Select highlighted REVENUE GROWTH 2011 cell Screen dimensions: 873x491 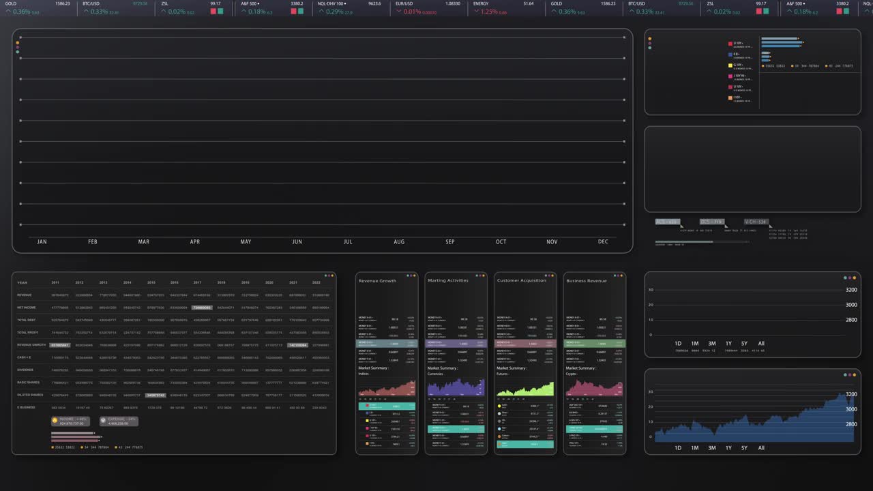pos(60,345)
